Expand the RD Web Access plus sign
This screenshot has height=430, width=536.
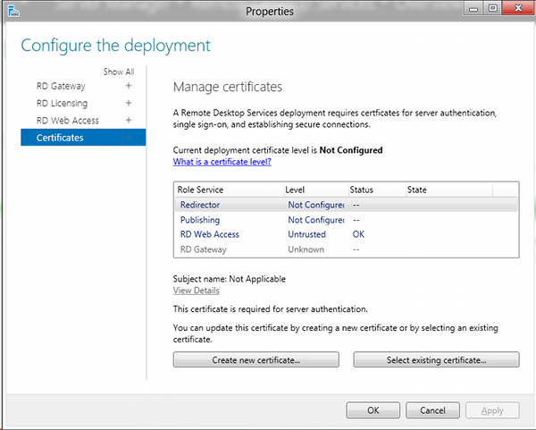pyautogui.click(x=129, y=120)
